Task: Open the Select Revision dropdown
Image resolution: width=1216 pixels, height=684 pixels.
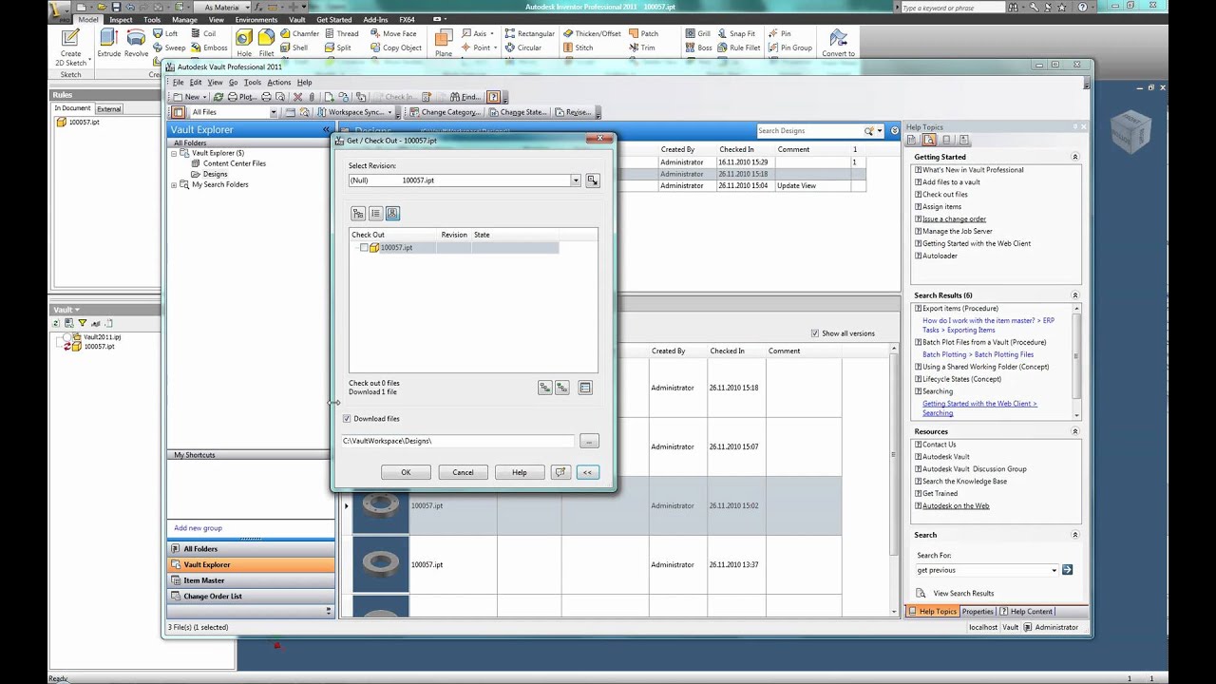Action: point(576,180)
